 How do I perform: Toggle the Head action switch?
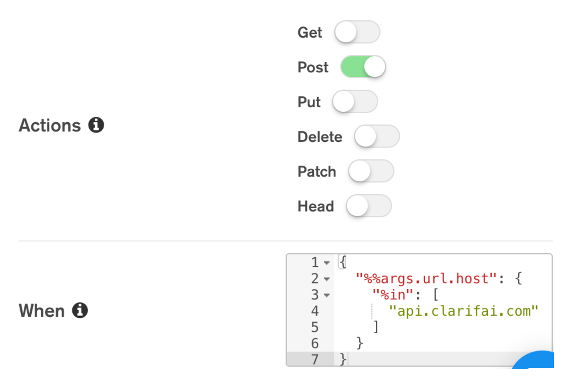(368, 206)
